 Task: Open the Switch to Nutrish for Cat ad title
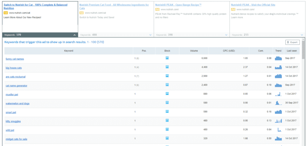point(36,6)
